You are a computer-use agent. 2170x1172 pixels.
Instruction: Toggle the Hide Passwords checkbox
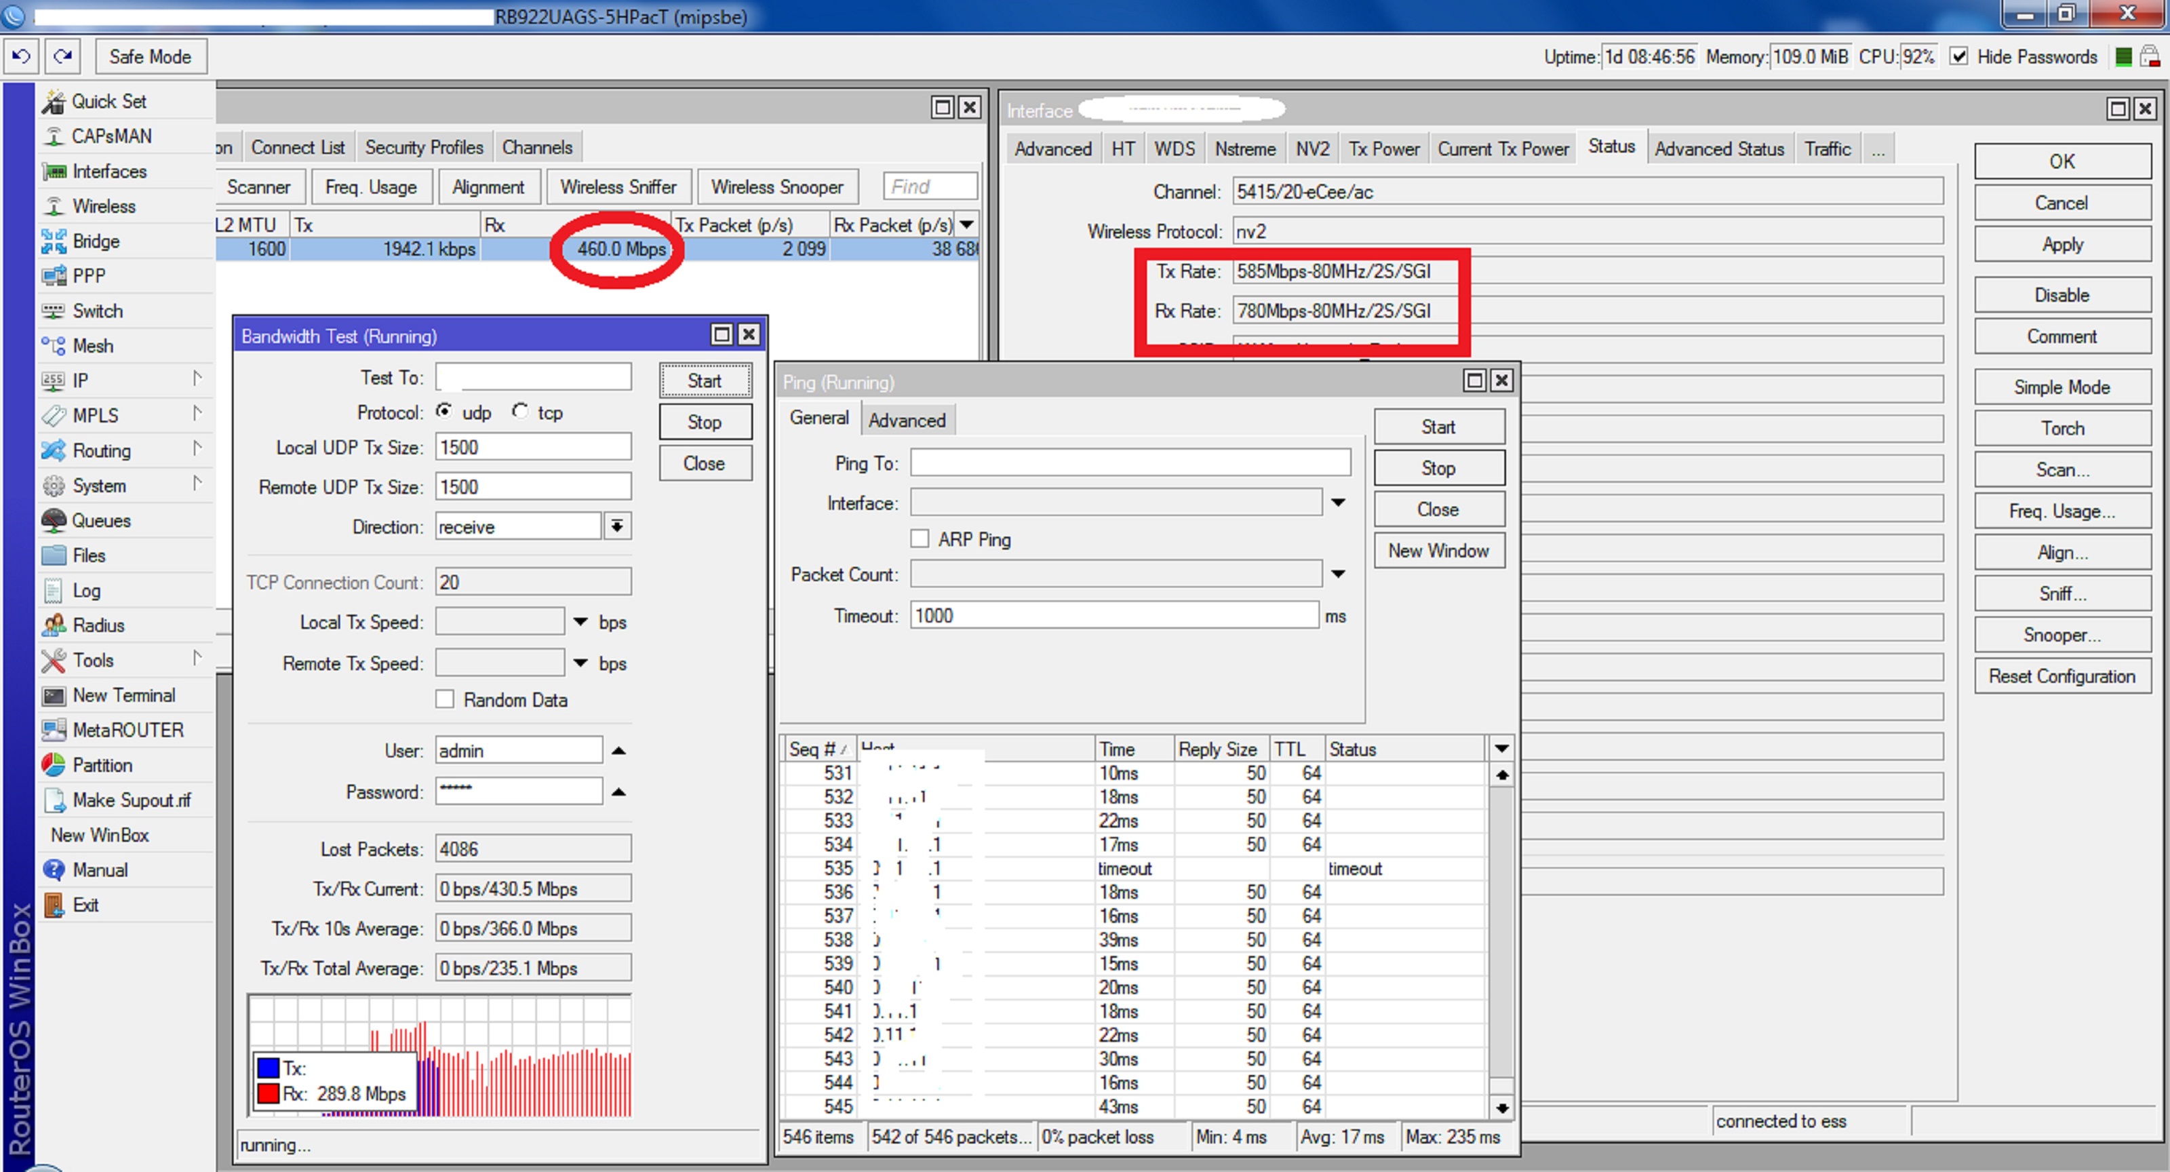click(x=1958, y=56)
